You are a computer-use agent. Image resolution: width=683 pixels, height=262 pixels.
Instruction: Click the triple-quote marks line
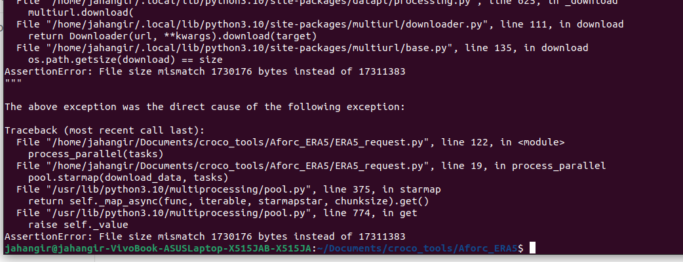coord(13,81)
